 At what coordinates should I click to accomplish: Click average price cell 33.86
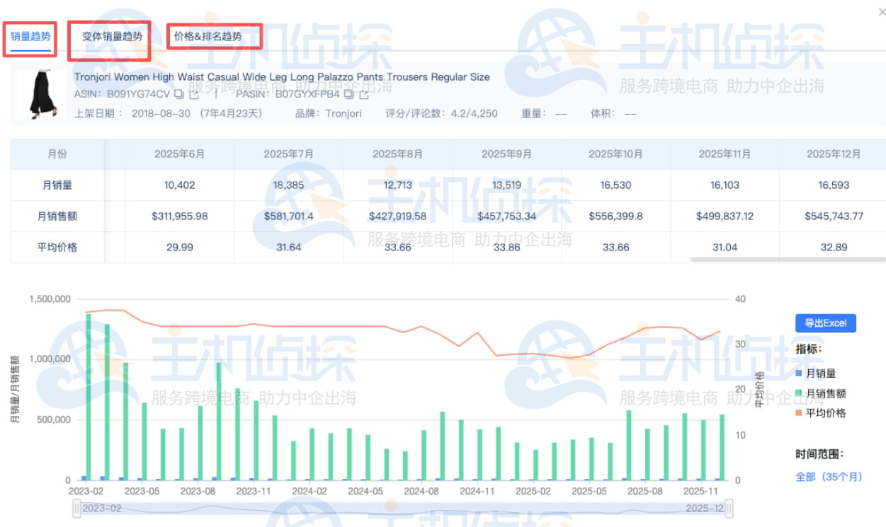coord(507,248)
